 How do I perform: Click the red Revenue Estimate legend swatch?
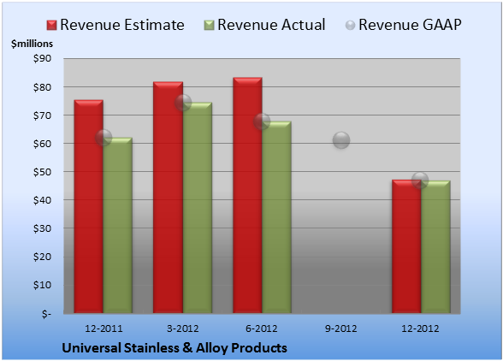pyautogui.click(x=51, y=26)
